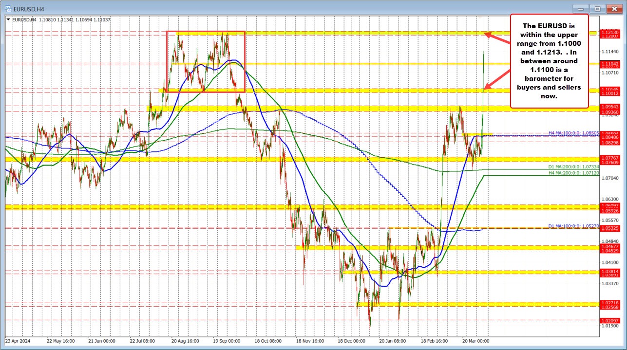The height and width of the screenshot is (350, 627).
Task: Select the 18 Oct 08:00 axis label
Action: (269, 341)
